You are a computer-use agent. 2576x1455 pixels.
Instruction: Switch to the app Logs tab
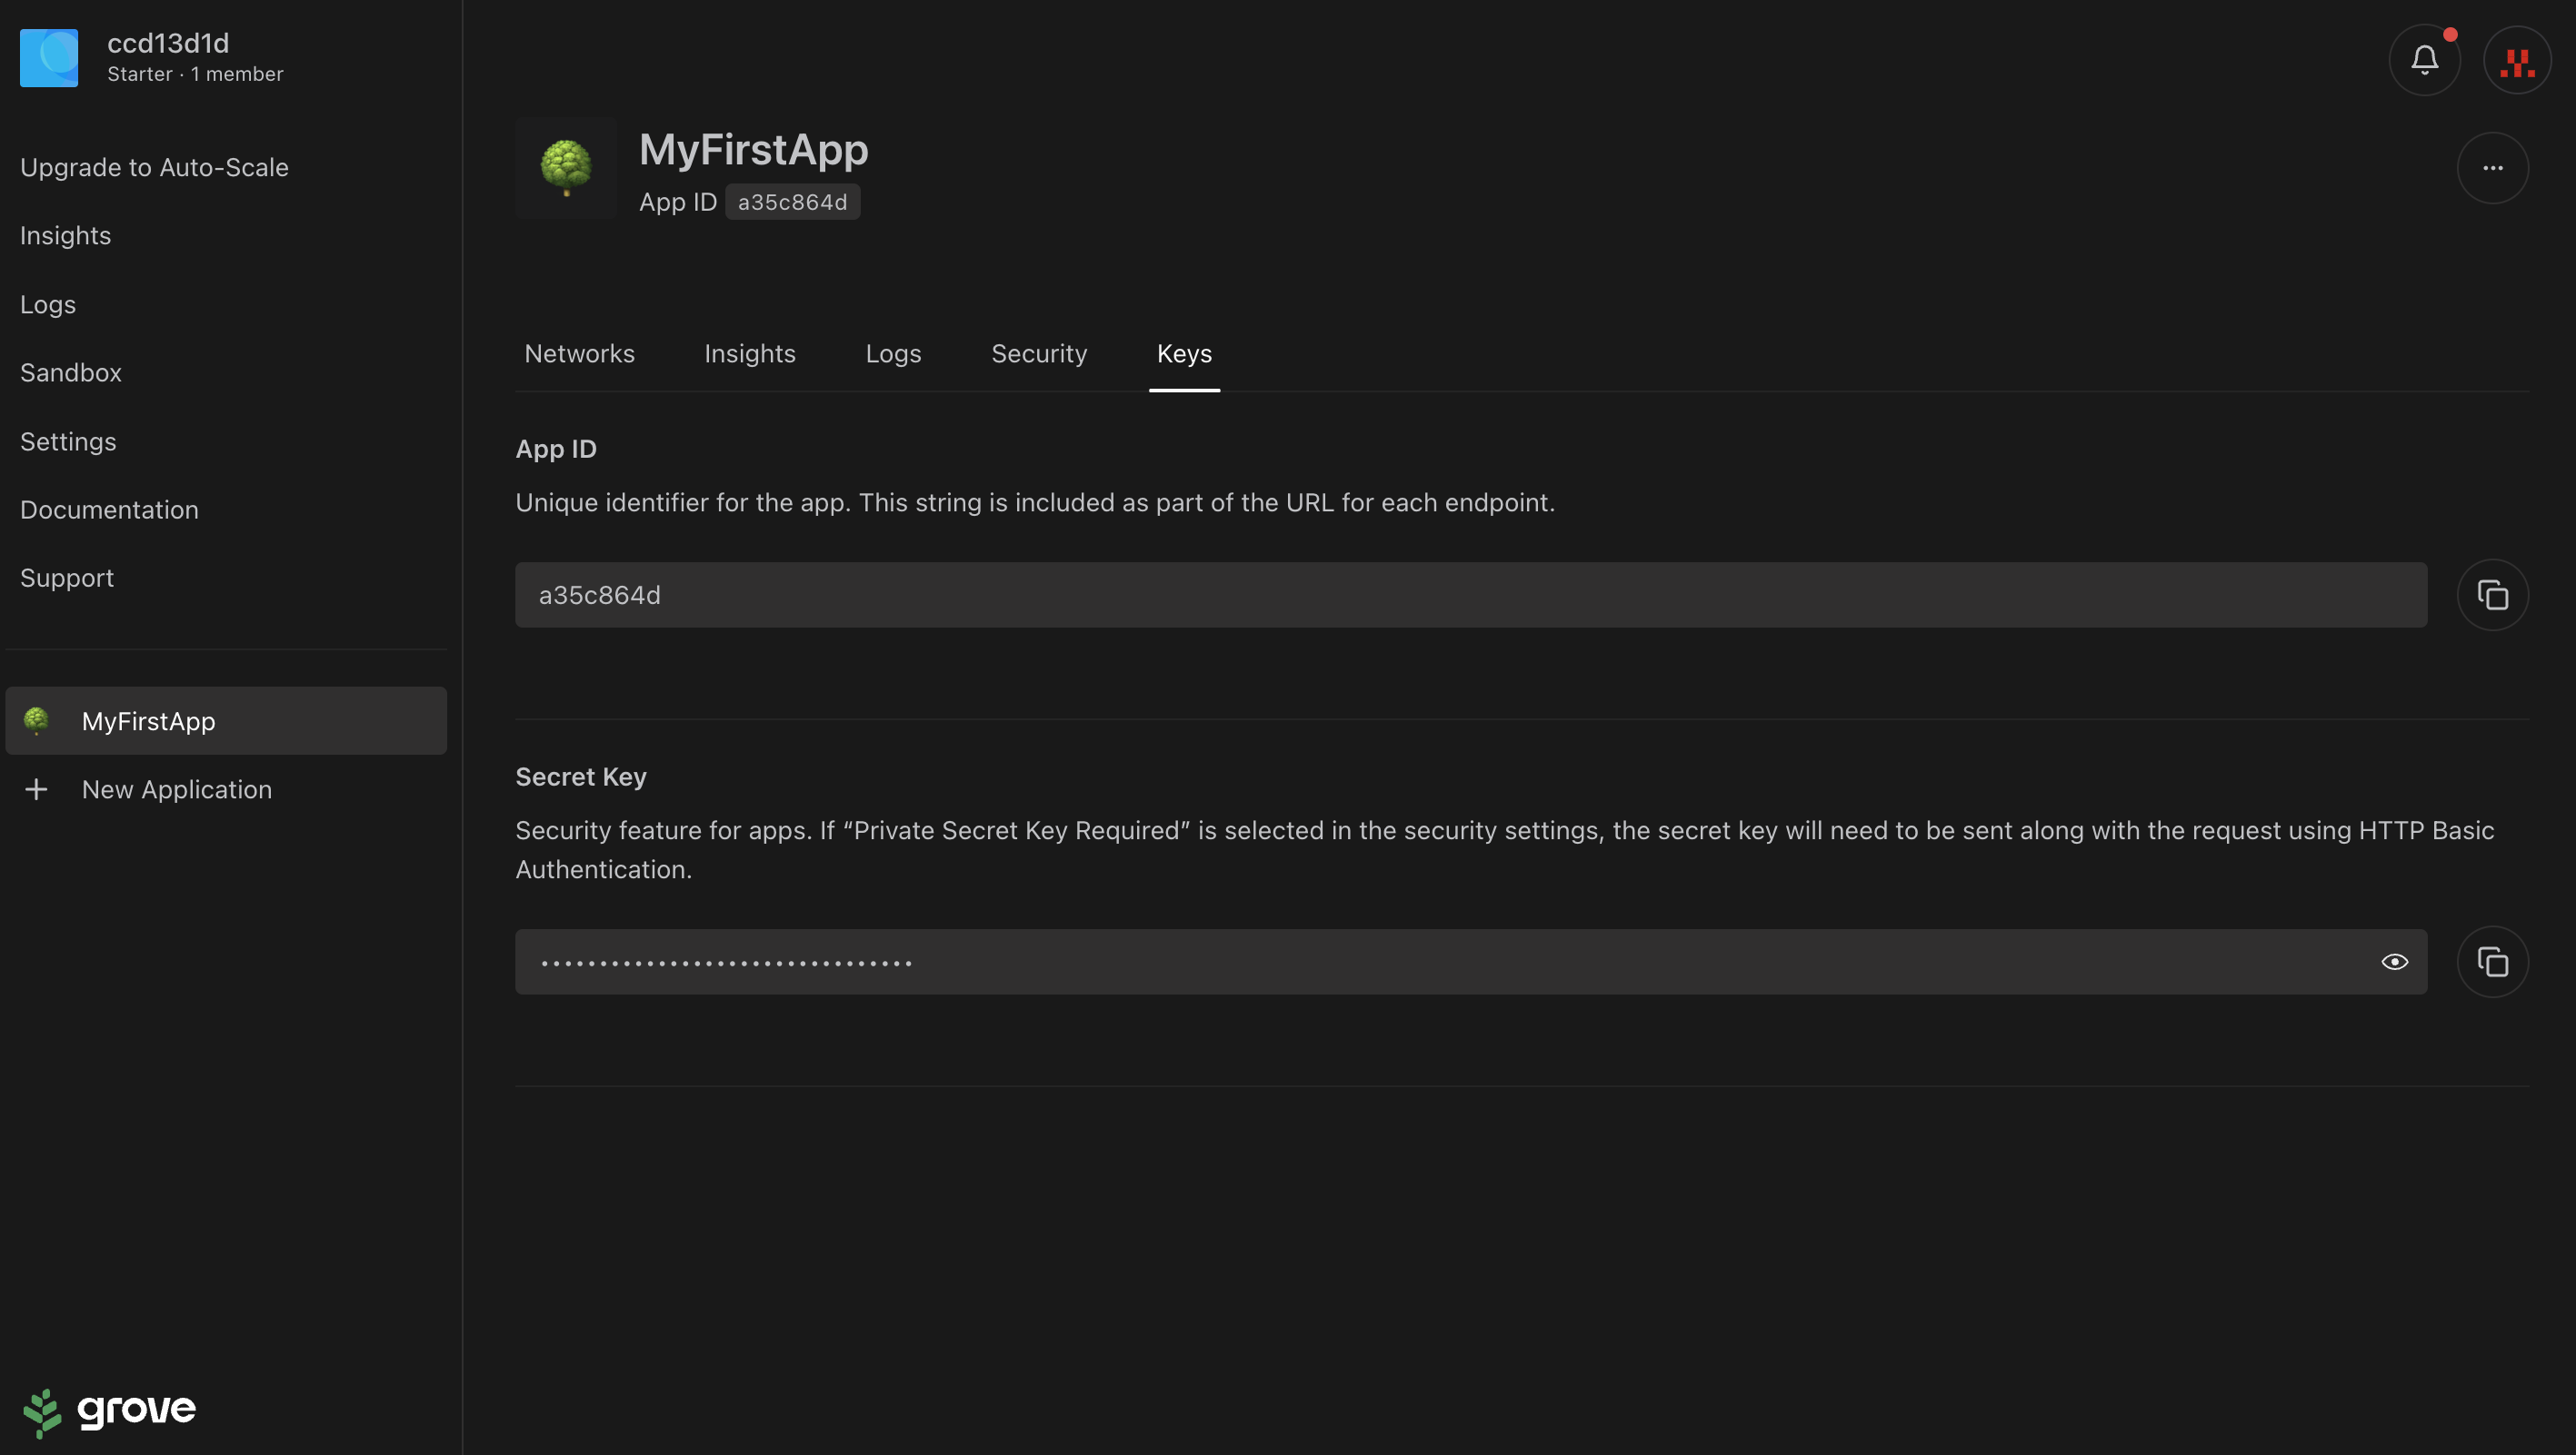(x=893, y=353)
